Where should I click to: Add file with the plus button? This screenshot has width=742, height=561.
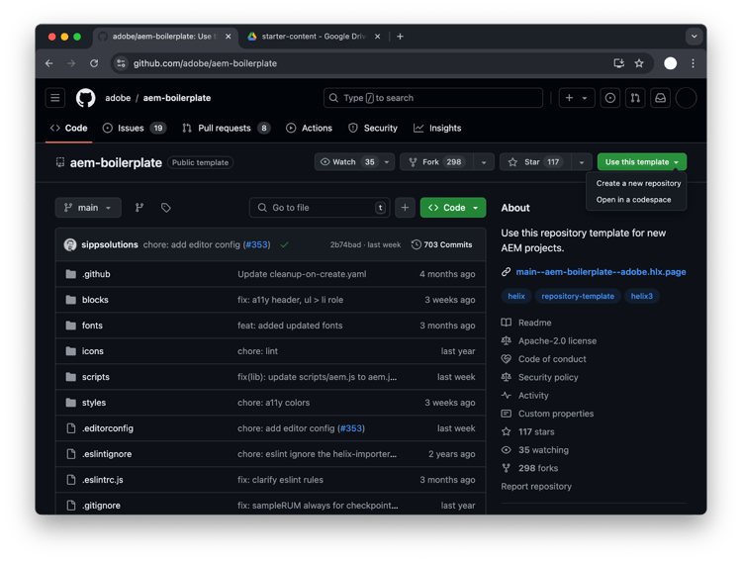click(405, 208)
